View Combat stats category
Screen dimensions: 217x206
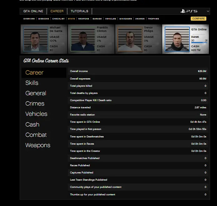[36, 135]
